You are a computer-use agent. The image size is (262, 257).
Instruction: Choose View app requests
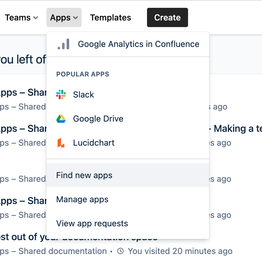coord(92,223)
